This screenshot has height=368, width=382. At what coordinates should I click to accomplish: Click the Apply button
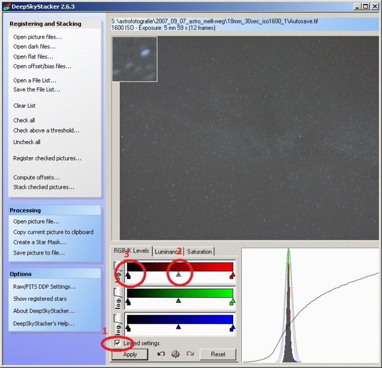130,354
